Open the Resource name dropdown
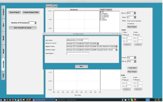This screenshot has height=102, width=163. [98, 44]
